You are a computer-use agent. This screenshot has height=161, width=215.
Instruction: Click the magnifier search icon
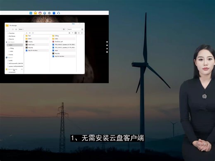click(x=82, y=29)
